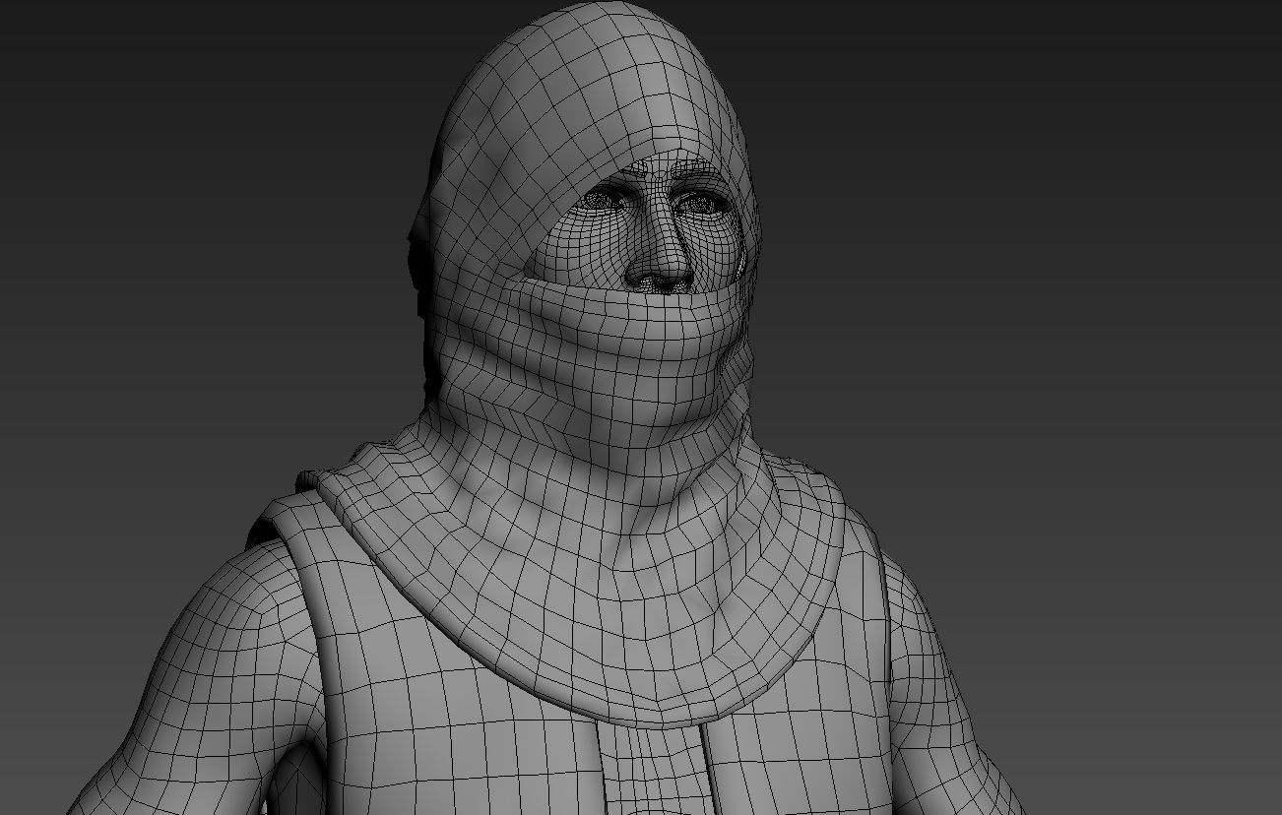Click the character's left eye in the viewport
The height and width of the screenshot is (815, 1282).
click(x=702, y=203)
